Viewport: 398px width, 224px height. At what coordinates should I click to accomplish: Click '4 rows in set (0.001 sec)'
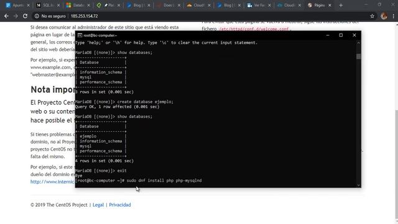tap(104, 161)
